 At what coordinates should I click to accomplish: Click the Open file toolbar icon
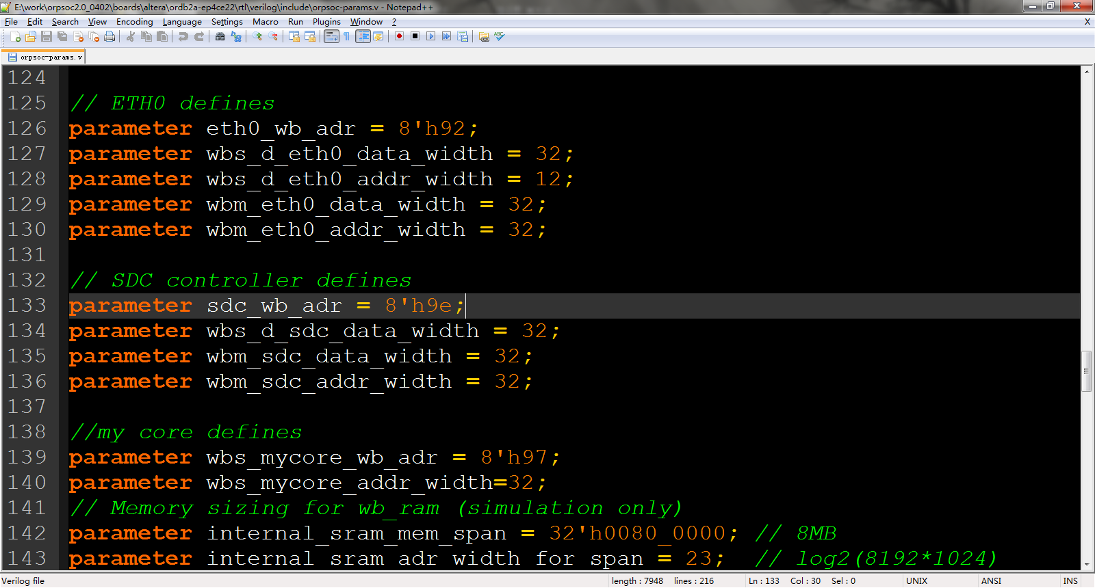[x=31, y=37]
